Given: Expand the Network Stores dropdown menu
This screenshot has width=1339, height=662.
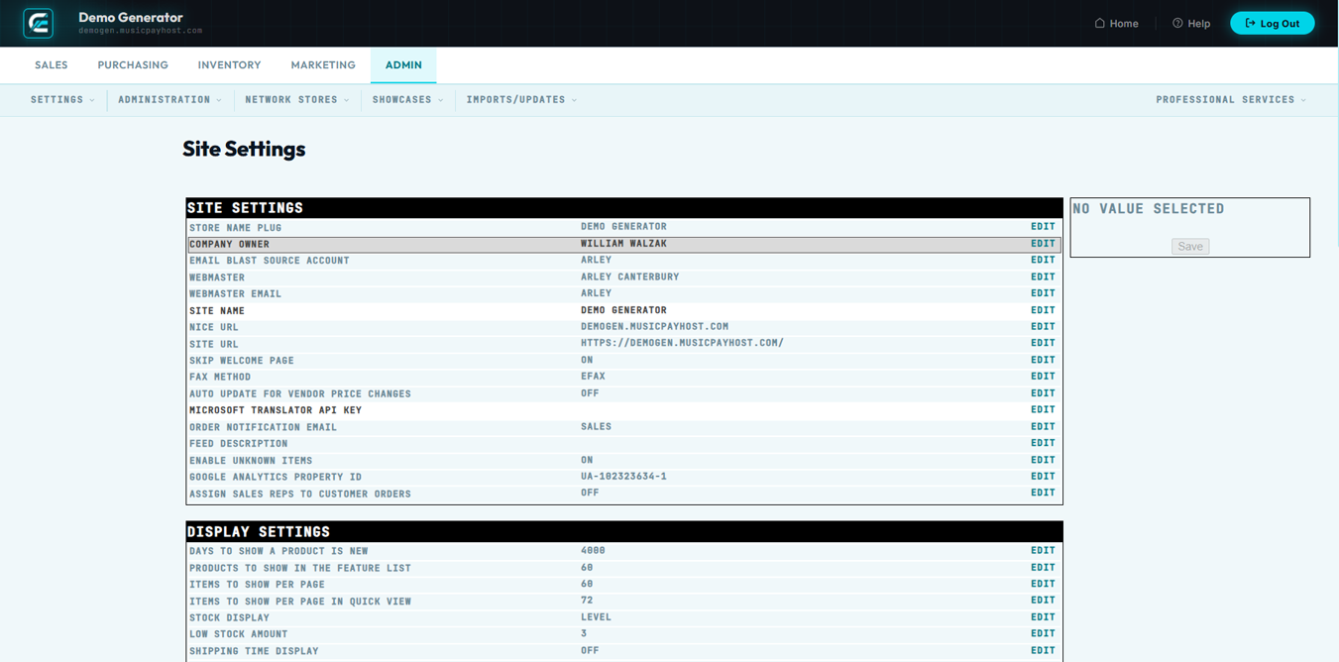Looking at the screenshot, I should 297,100.
